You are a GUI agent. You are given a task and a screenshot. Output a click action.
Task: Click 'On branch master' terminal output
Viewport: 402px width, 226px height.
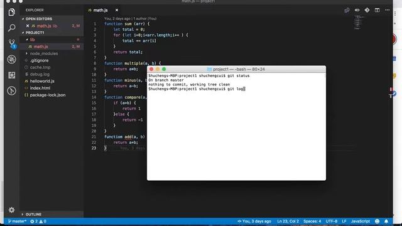point(166,80)
